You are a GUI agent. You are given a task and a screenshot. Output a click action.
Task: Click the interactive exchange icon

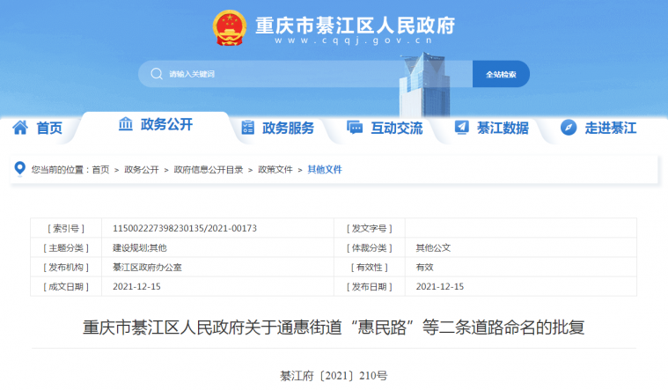pyautogui.click(x=355, y=128)
